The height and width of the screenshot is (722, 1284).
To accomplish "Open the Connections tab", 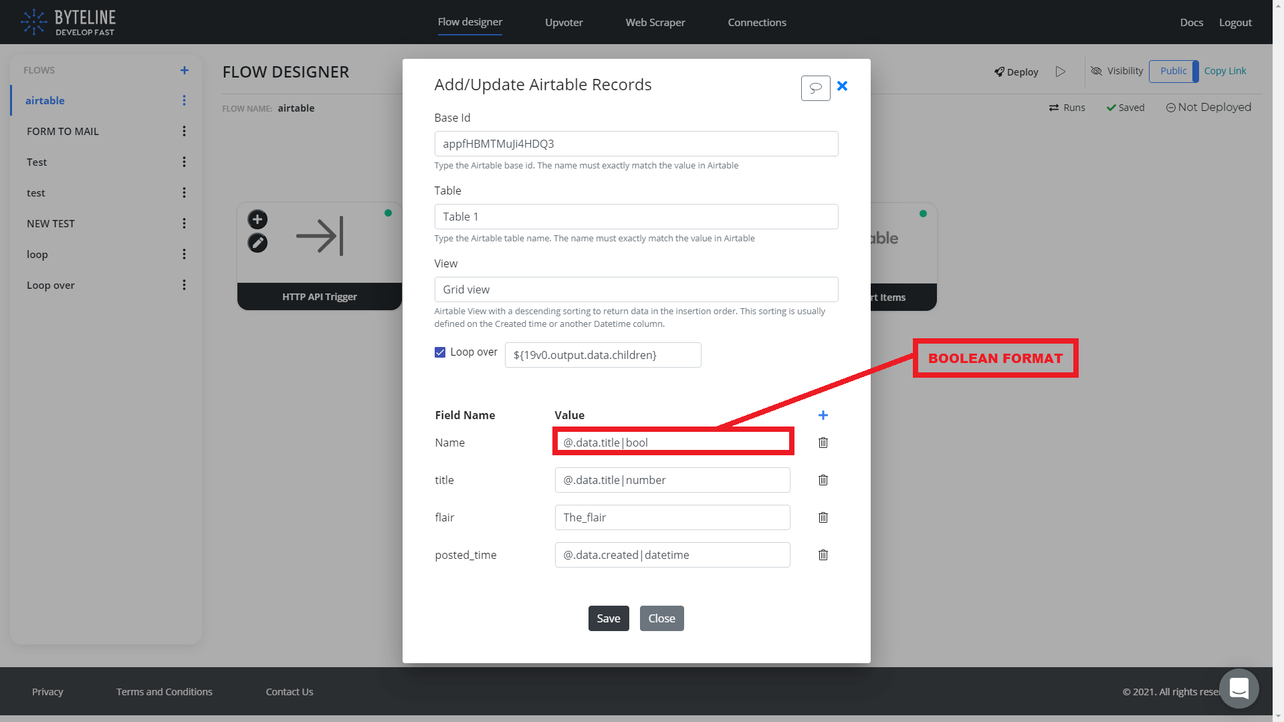I will [757, 22].
